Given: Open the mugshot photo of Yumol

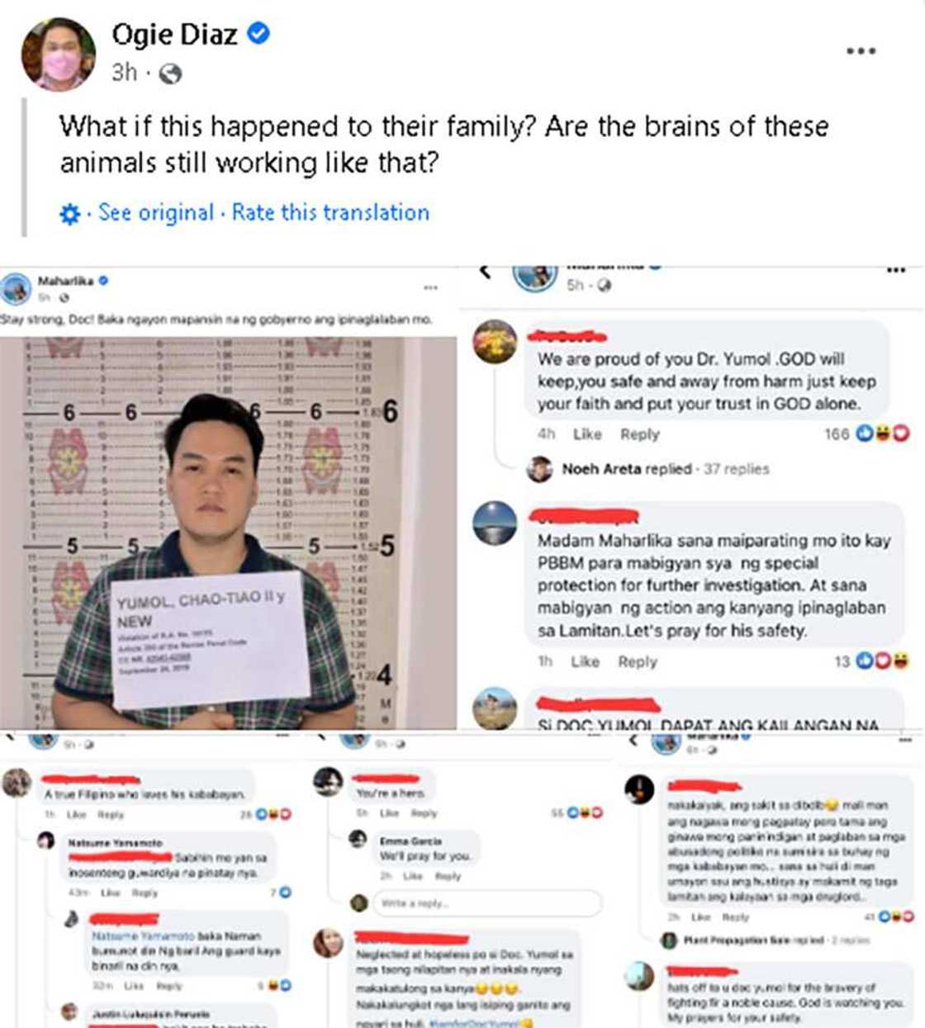Looking at the screenshot, I should [x=228, y=533].
